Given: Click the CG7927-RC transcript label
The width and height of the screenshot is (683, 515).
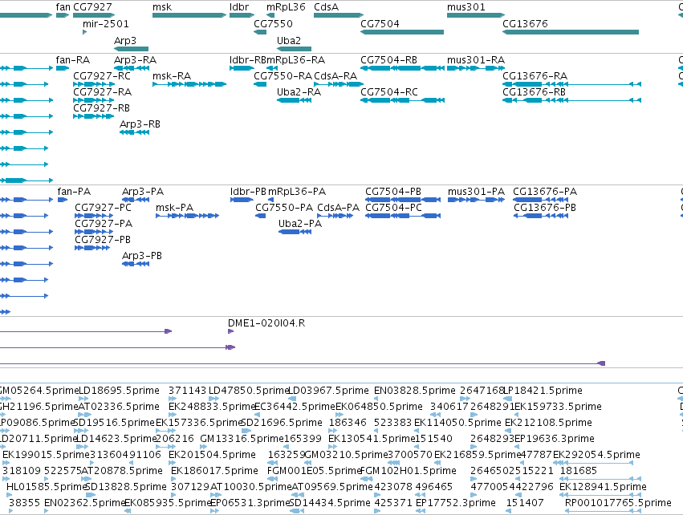Looking at the screenshot, I should (x=102, y=76).
